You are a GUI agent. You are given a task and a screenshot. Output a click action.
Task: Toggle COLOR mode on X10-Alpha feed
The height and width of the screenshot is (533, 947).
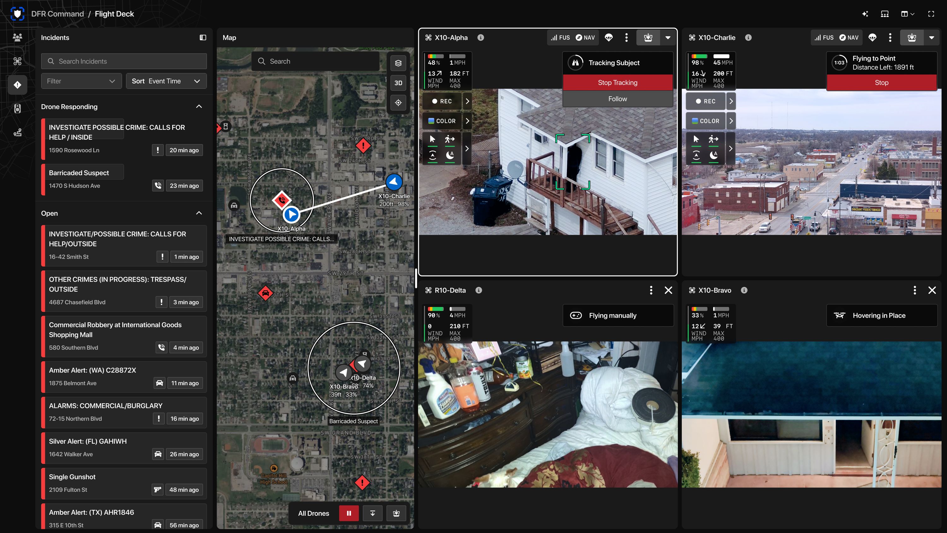click(442, 121)
